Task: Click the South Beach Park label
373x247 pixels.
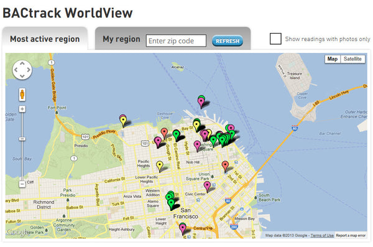Action: [x=269, y=197]
